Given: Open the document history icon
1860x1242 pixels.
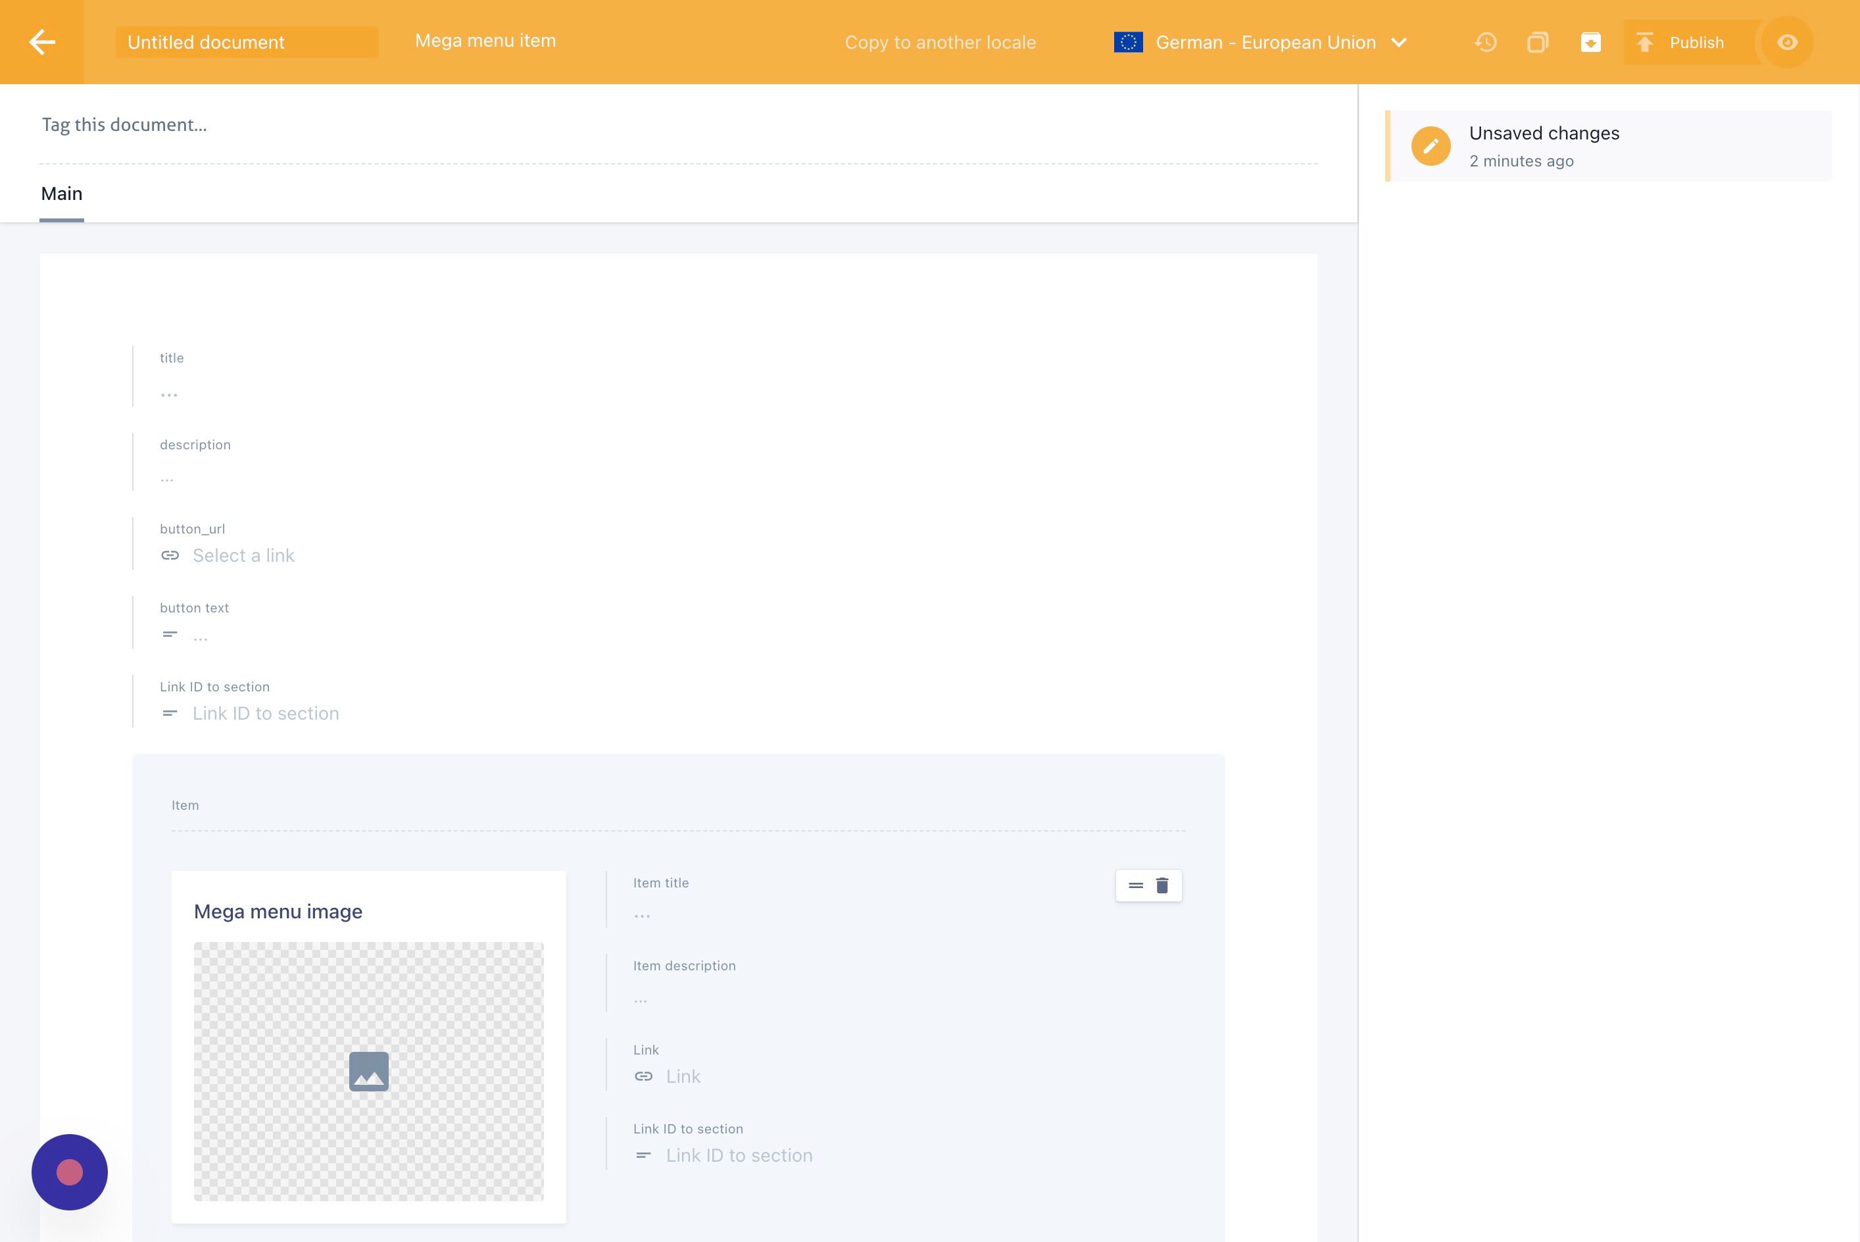Looking at the screenshot, I should pyautogui.click(x=1486, y=42).
